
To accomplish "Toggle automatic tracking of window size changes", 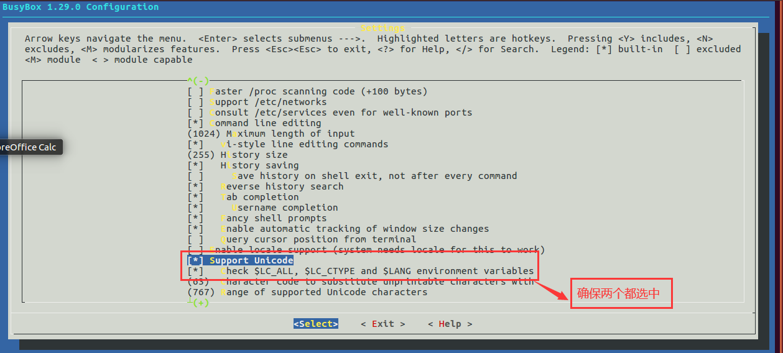I will click(338, 229).
